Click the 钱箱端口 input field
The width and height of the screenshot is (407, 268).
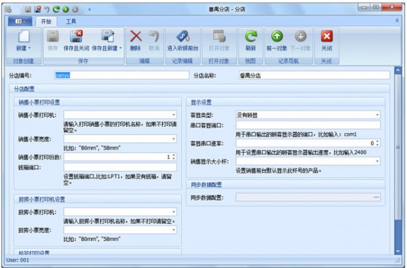[x=120, y=167]
